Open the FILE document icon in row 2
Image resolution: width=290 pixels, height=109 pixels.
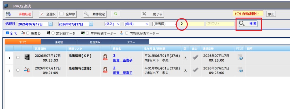point(240,70)
